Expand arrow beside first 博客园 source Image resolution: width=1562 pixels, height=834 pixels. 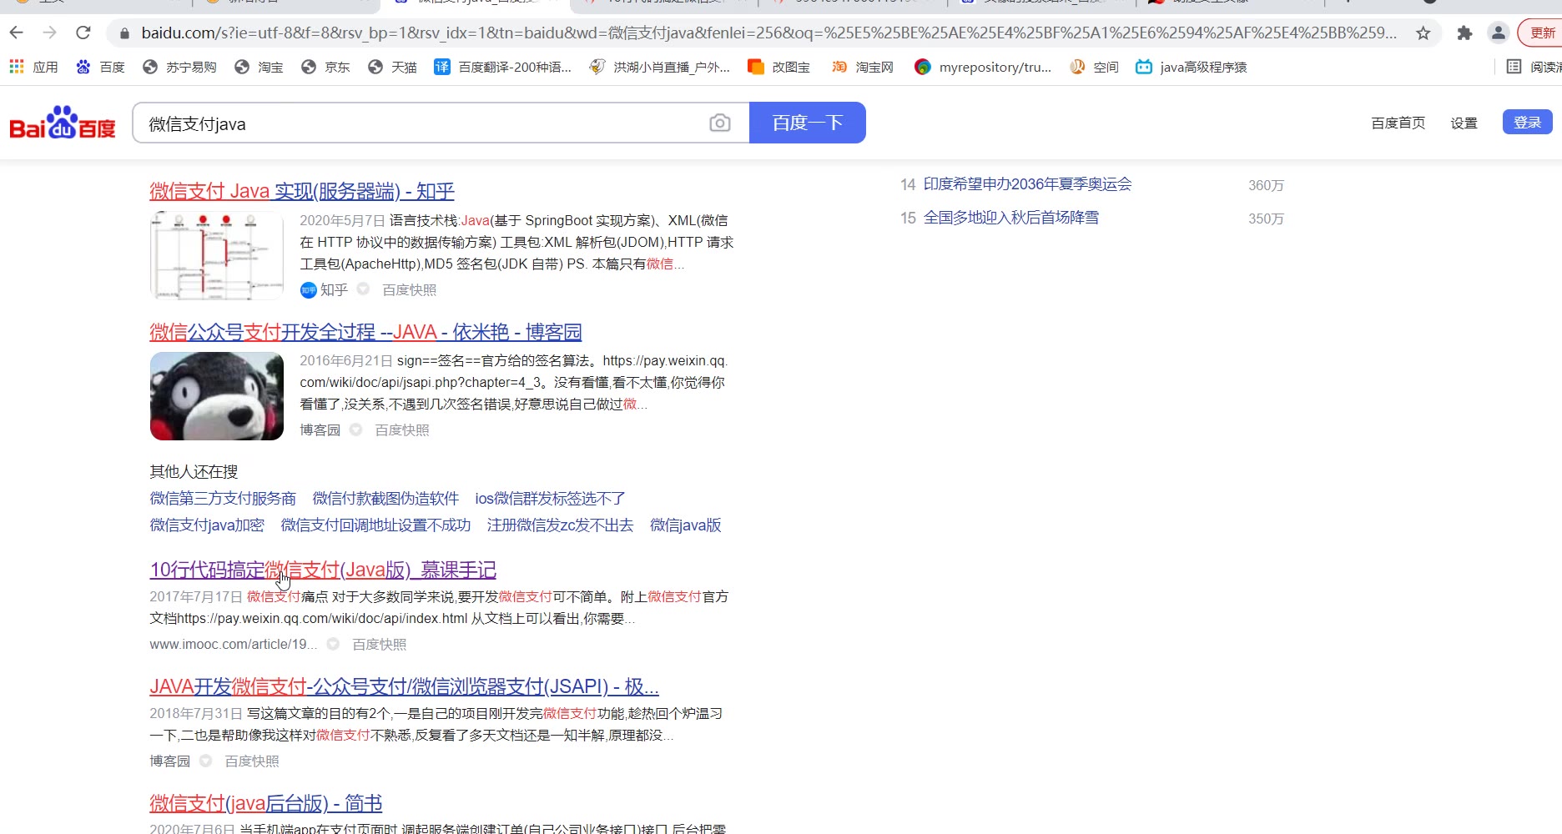[x=355, y=430]
